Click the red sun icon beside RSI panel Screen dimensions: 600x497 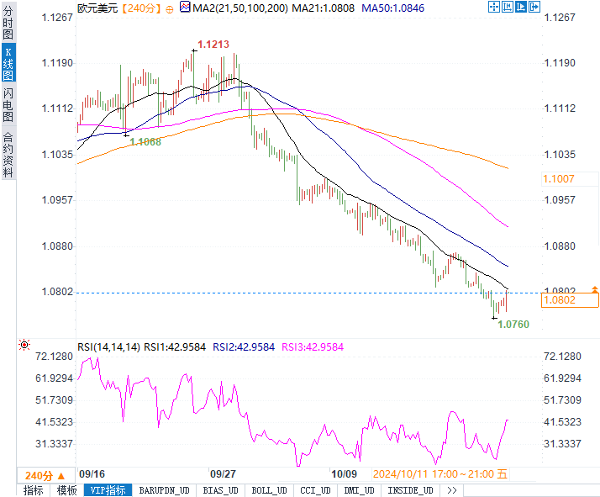(x=24, y=345)
